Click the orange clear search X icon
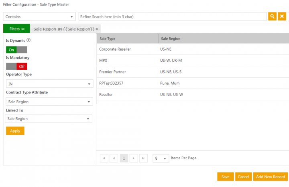 click(x=282, y=16)
